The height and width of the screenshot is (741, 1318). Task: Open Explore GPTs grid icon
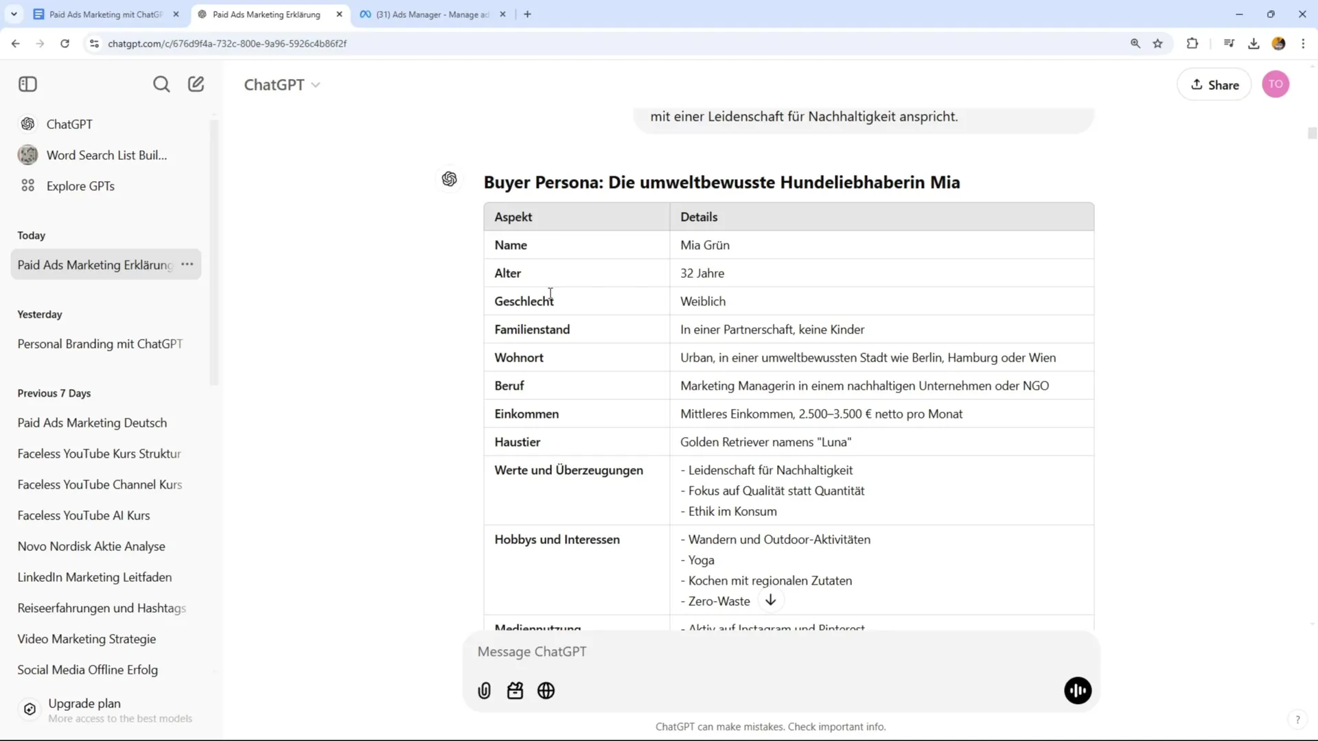coord(27,186)
